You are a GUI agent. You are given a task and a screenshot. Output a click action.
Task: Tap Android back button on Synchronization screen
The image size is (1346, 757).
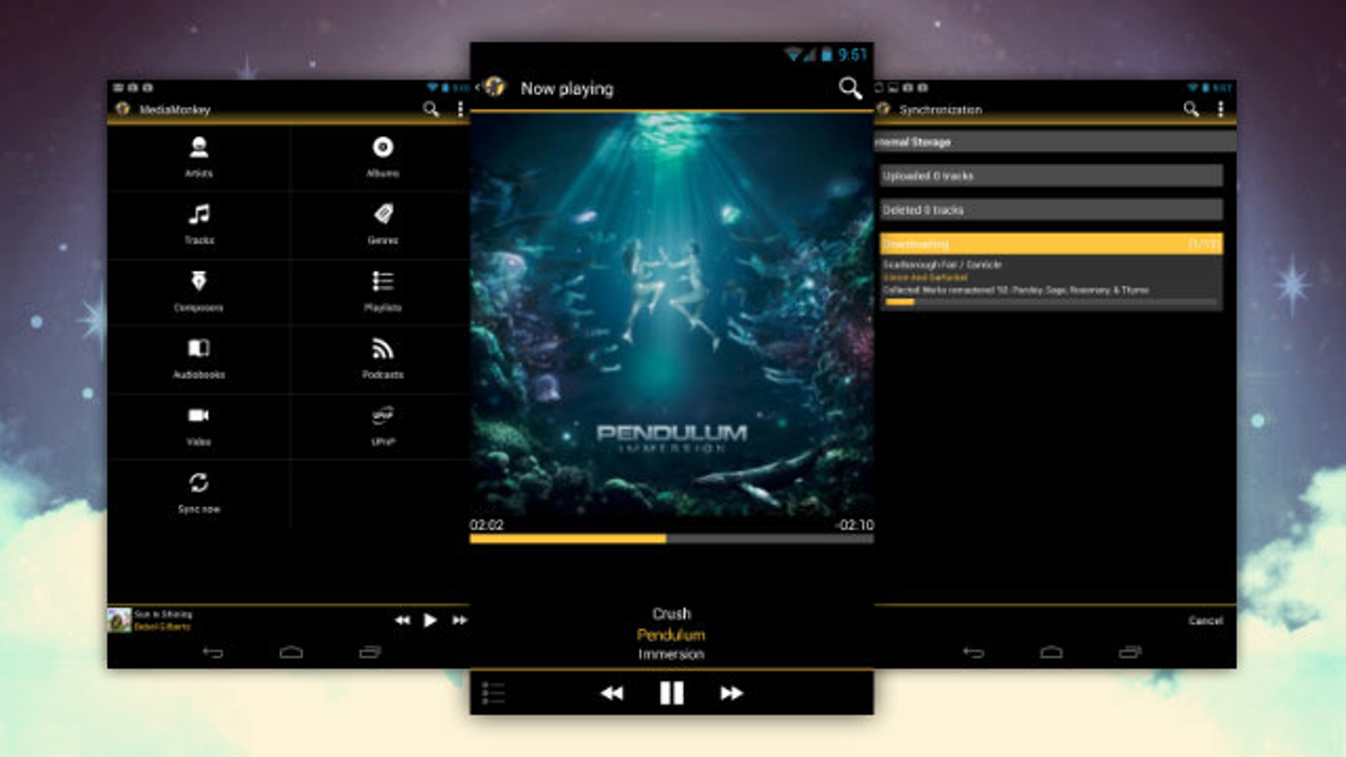[x=973, y=652]
